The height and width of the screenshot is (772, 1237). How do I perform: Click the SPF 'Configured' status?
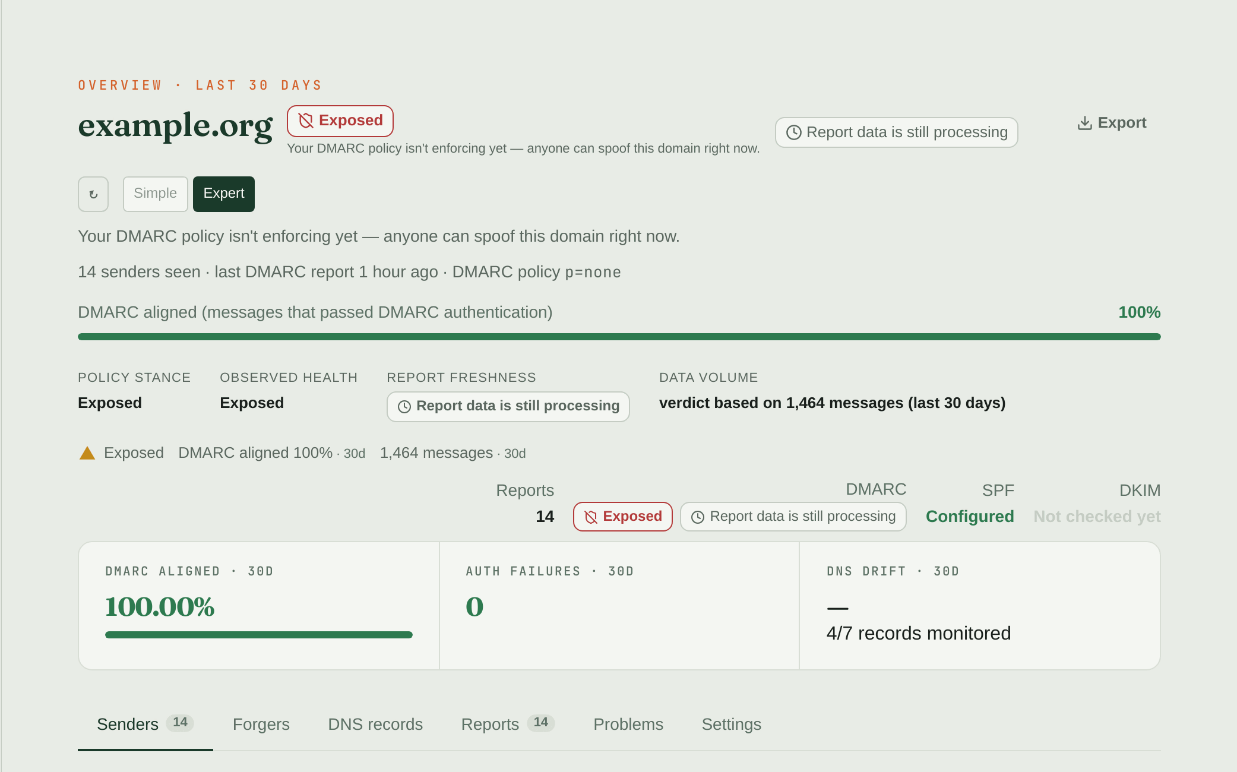[x=970, y=517]
